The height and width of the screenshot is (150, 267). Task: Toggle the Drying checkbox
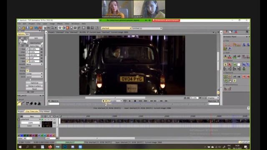coord(28,70)
